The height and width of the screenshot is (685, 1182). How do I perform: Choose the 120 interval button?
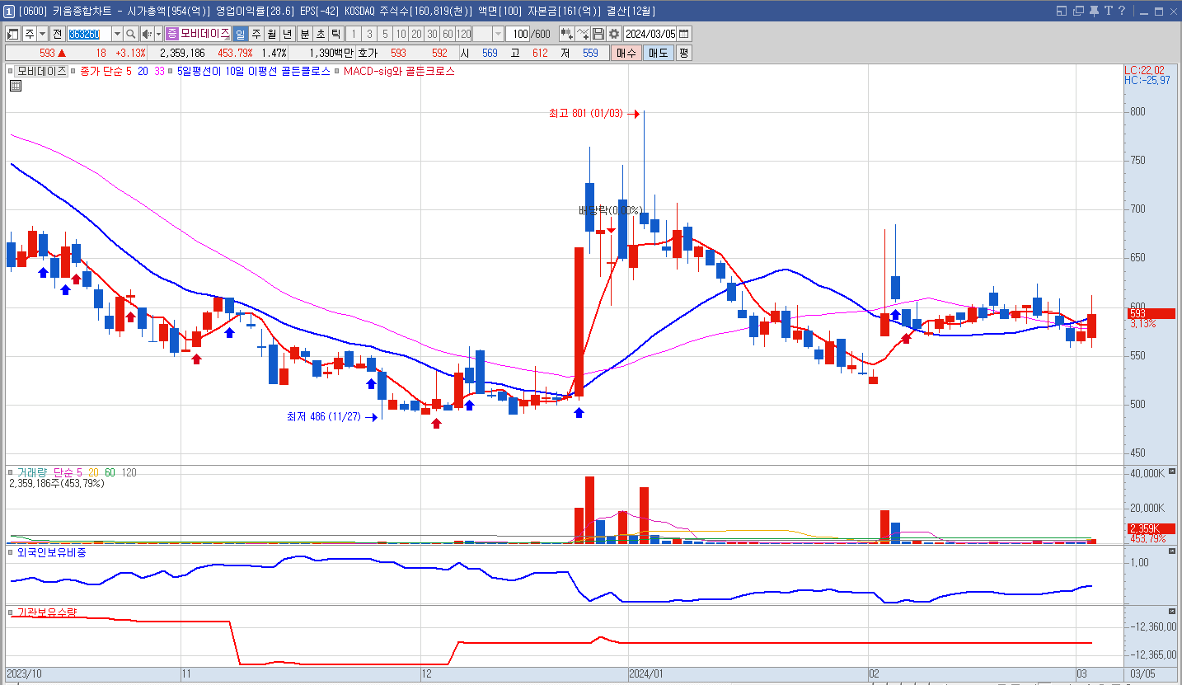[463, 34]
